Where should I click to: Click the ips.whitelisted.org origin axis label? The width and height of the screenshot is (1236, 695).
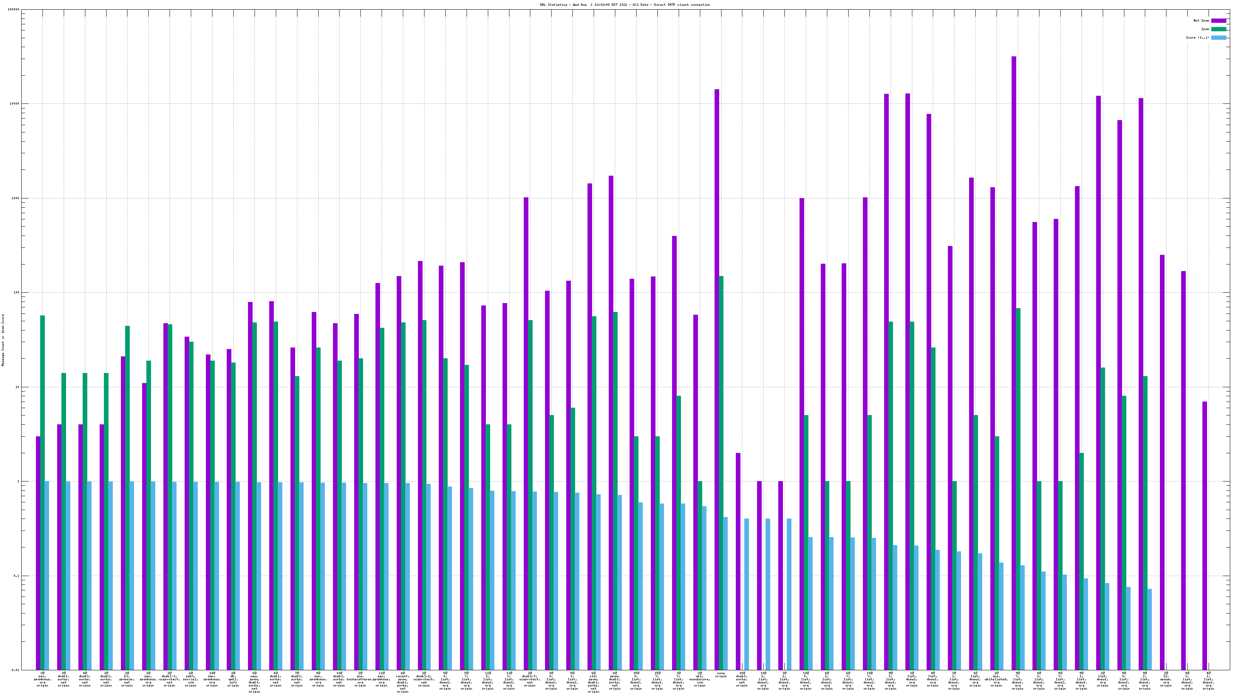[x=996, y=679]
